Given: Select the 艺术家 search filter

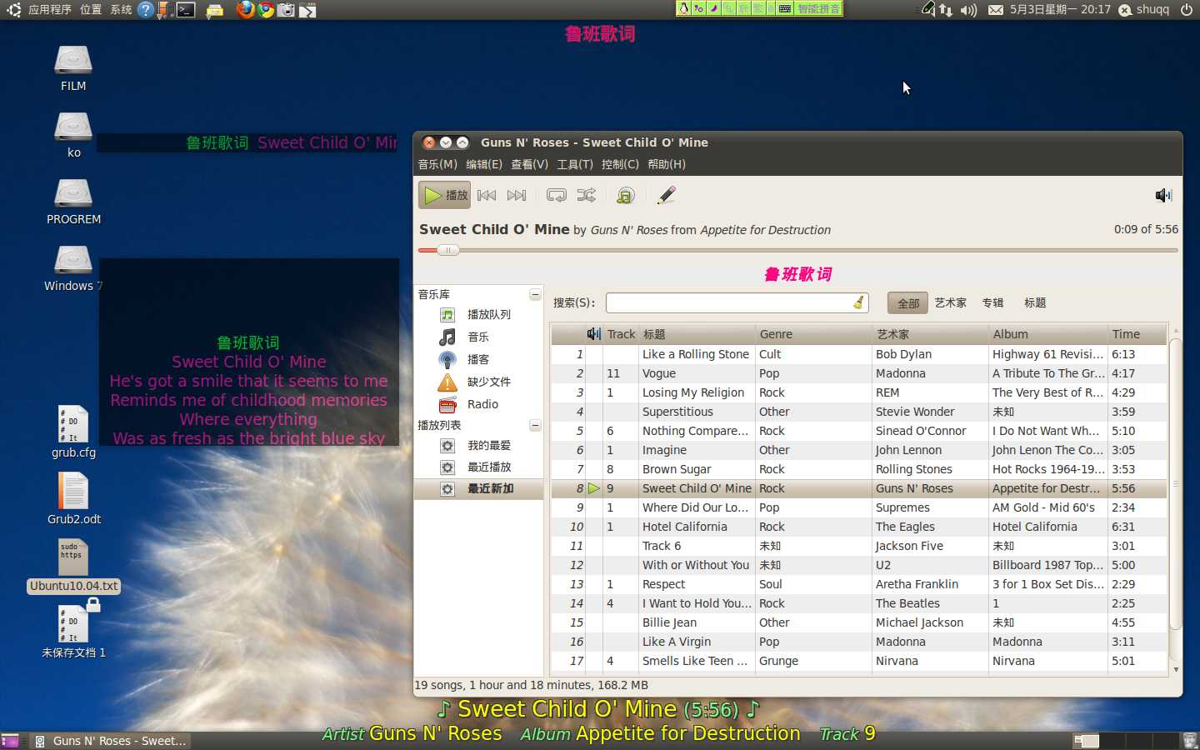Looking at the screenshot, I should point(950,303).
